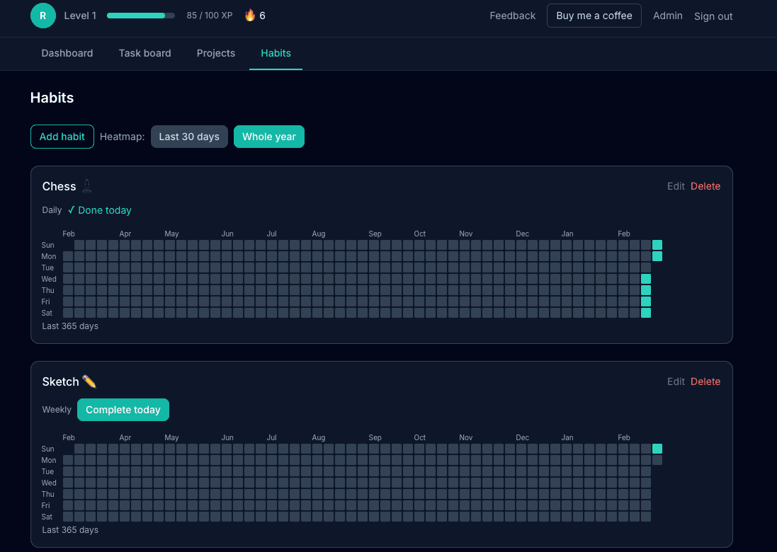This screenshot has width=777, height=552.
Task: Click the Sign out link
Action: [713, 16]
